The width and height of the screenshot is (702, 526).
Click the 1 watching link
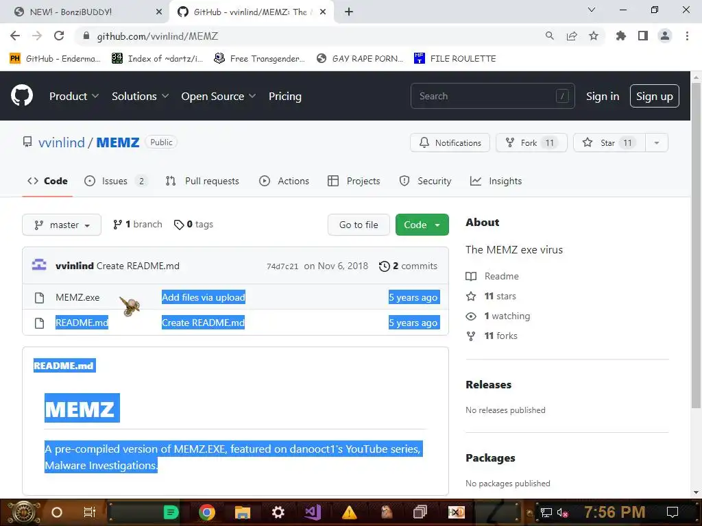[498, 316]
